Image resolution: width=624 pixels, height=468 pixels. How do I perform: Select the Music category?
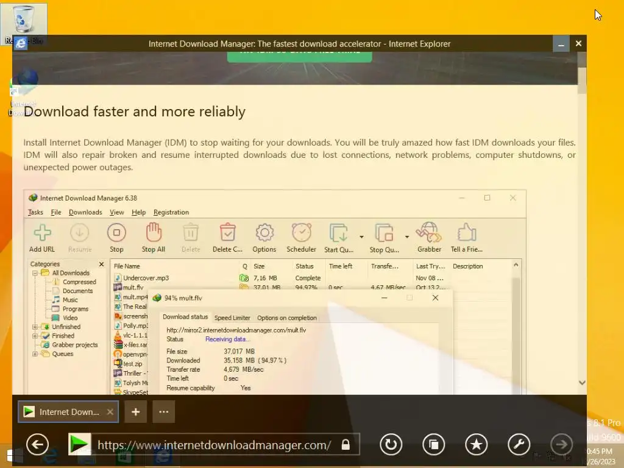point(65,300)
